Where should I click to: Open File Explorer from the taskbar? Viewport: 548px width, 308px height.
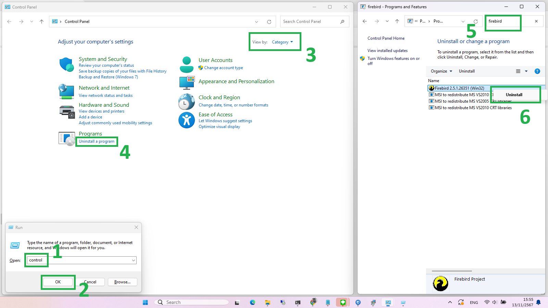click(267, 302)
